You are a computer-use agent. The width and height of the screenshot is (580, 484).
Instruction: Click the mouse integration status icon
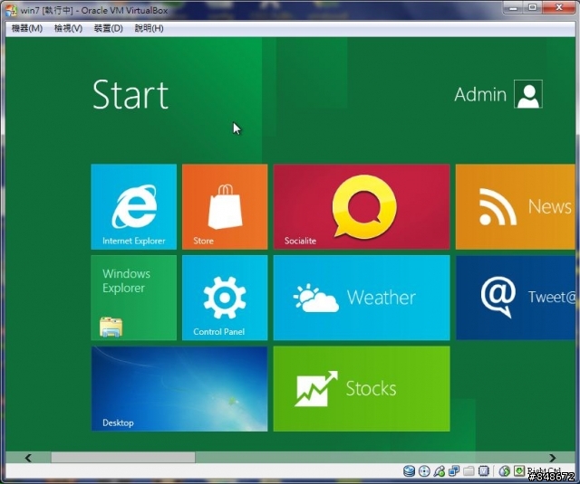[505, 471]
